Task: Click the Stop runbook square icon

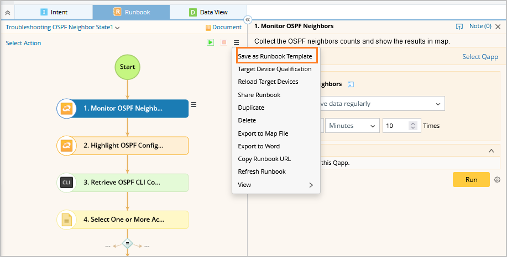Action: click(224, 42)
